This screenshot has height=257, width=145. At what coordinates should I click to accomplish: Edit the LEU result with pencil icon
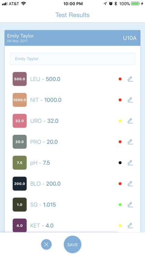coord(130,79)
